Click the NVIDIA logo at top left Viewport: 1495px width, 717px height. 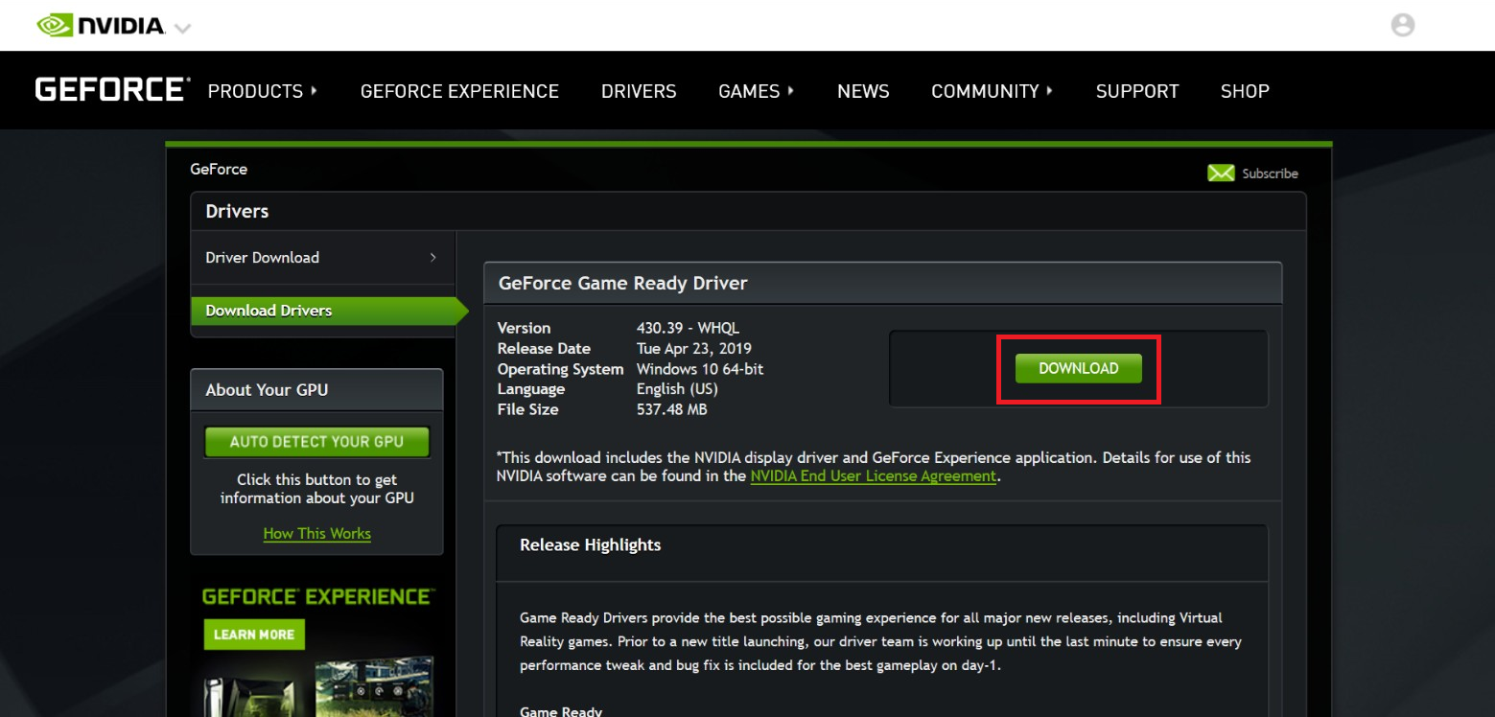click(x=101, y=26)
